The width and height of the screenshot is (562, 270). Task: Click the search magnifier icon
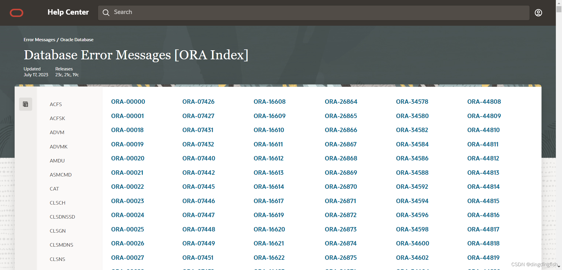pos(106,13)
